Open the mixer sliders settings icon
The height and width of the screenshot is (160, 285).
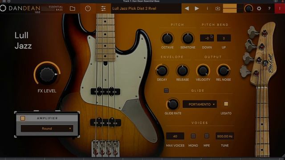click(103, 8)
